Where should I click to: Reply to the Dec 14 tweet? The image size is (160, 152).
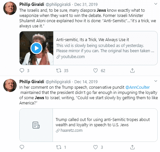22,147
